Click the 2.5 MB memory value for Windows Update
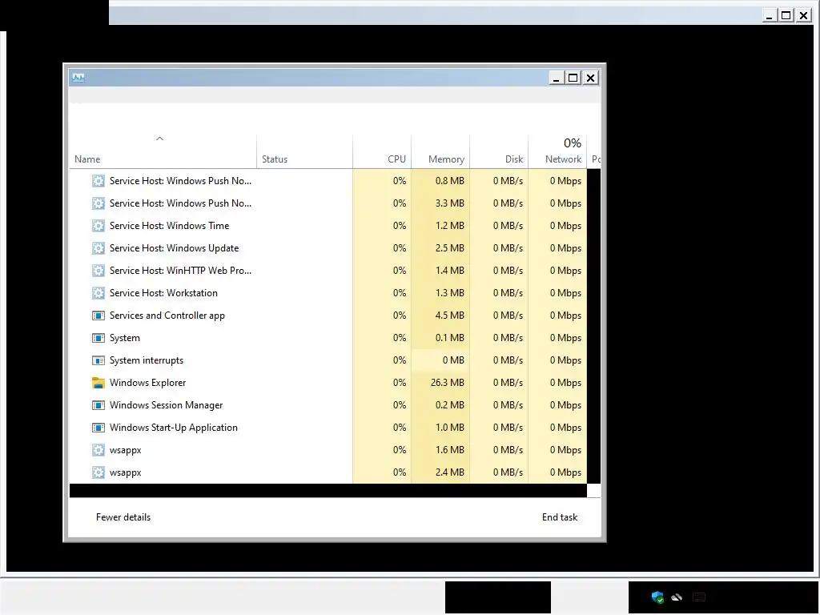Screen dimensions: 820x615 [450, 248]
